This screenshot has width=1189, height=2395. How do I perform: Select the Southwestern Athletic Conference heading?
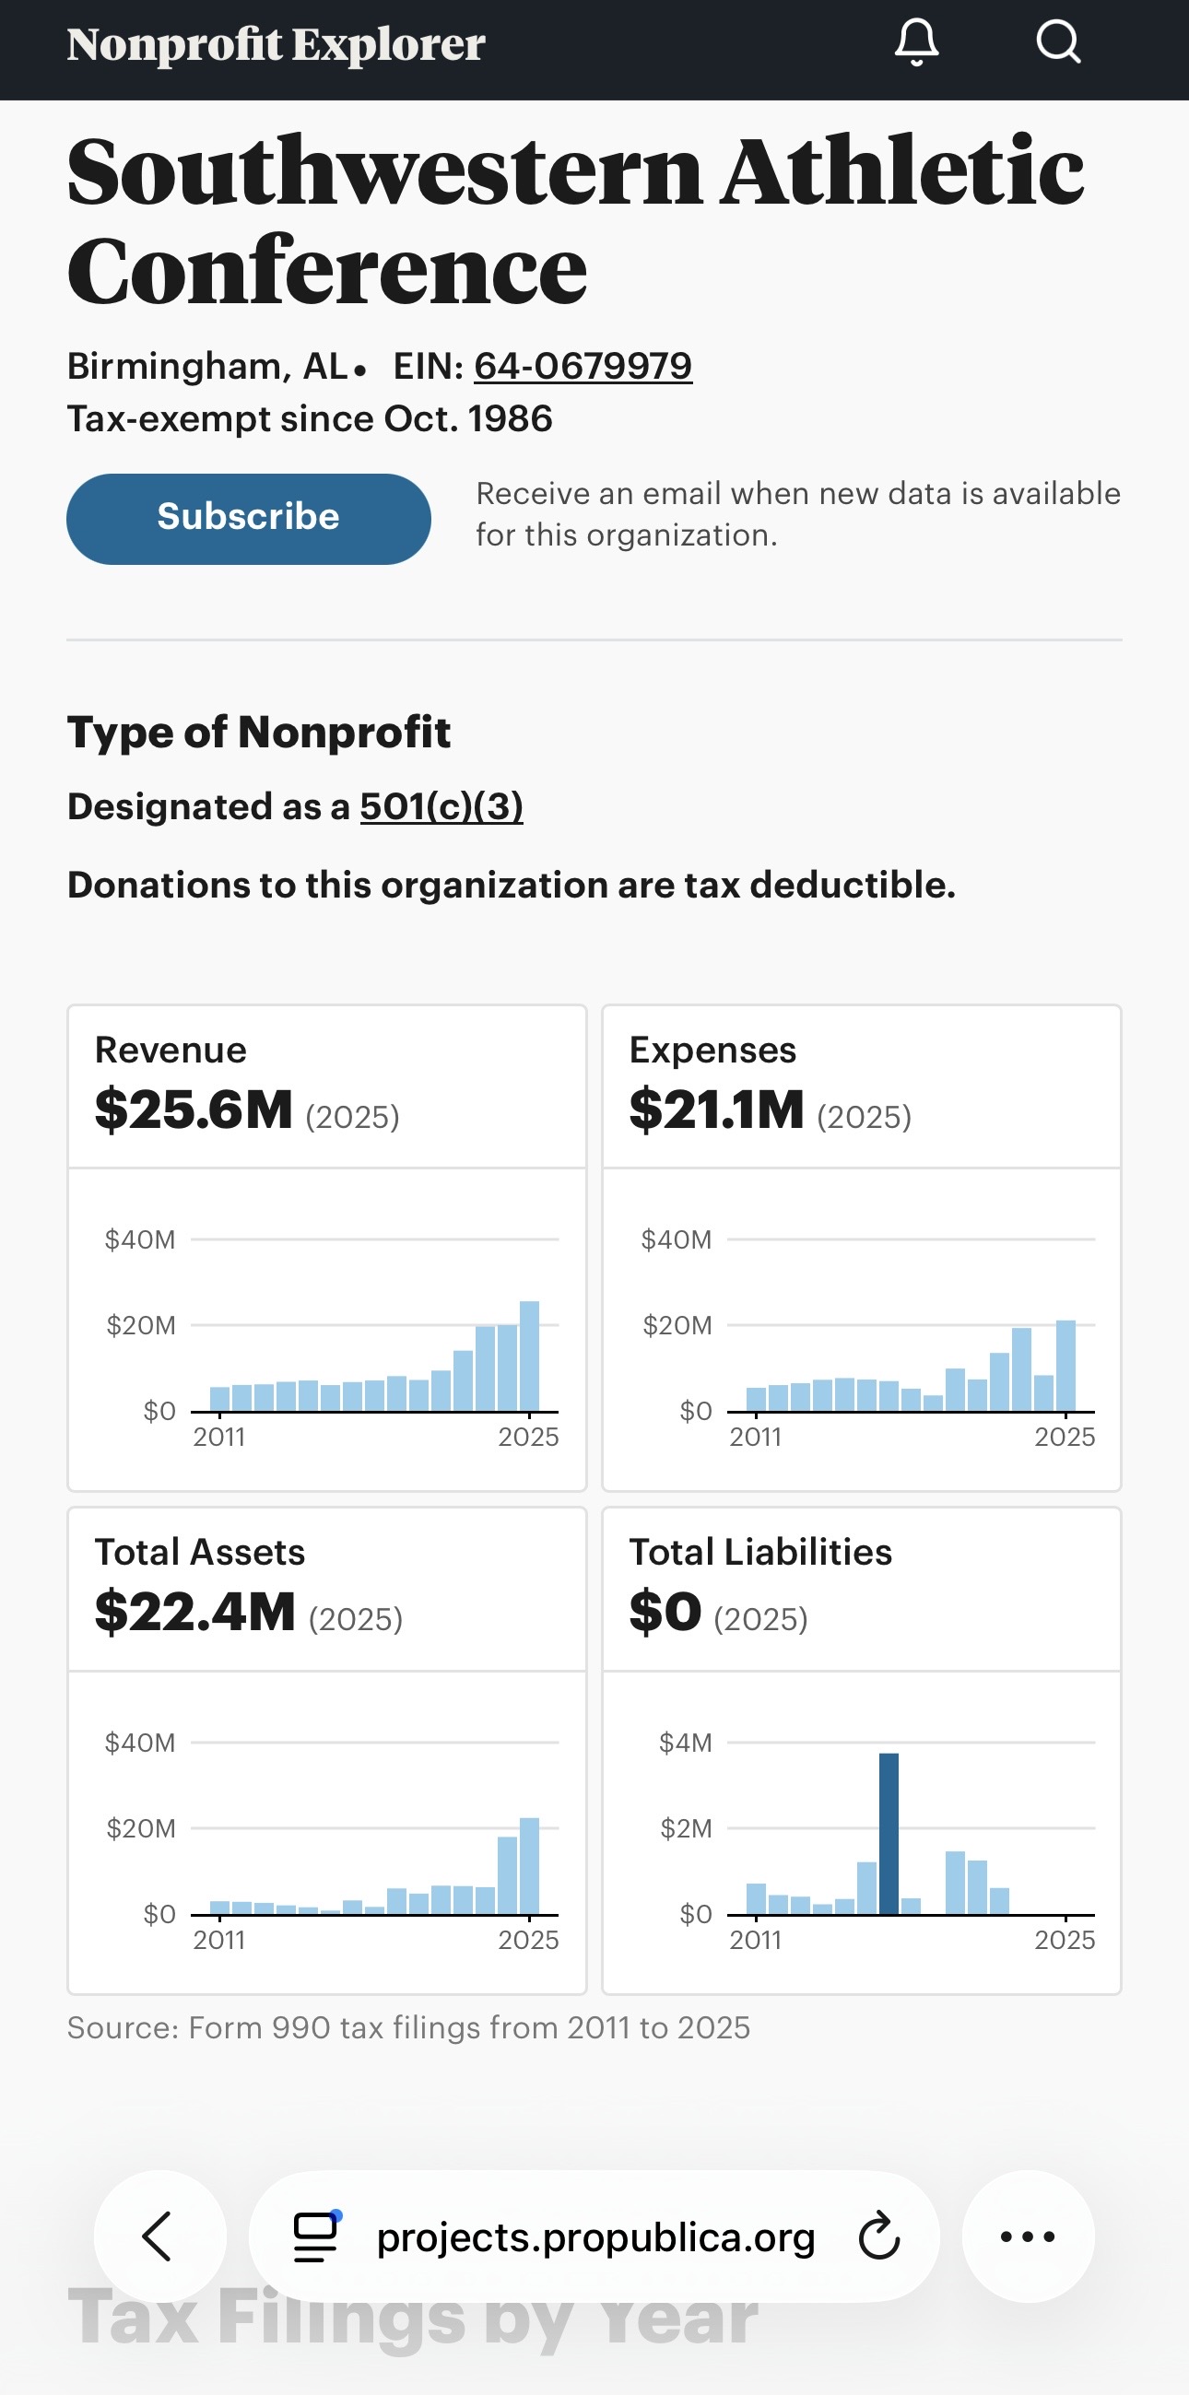coord(575,219)
